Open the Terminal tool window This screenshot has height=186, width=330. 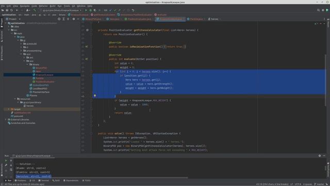44,180
